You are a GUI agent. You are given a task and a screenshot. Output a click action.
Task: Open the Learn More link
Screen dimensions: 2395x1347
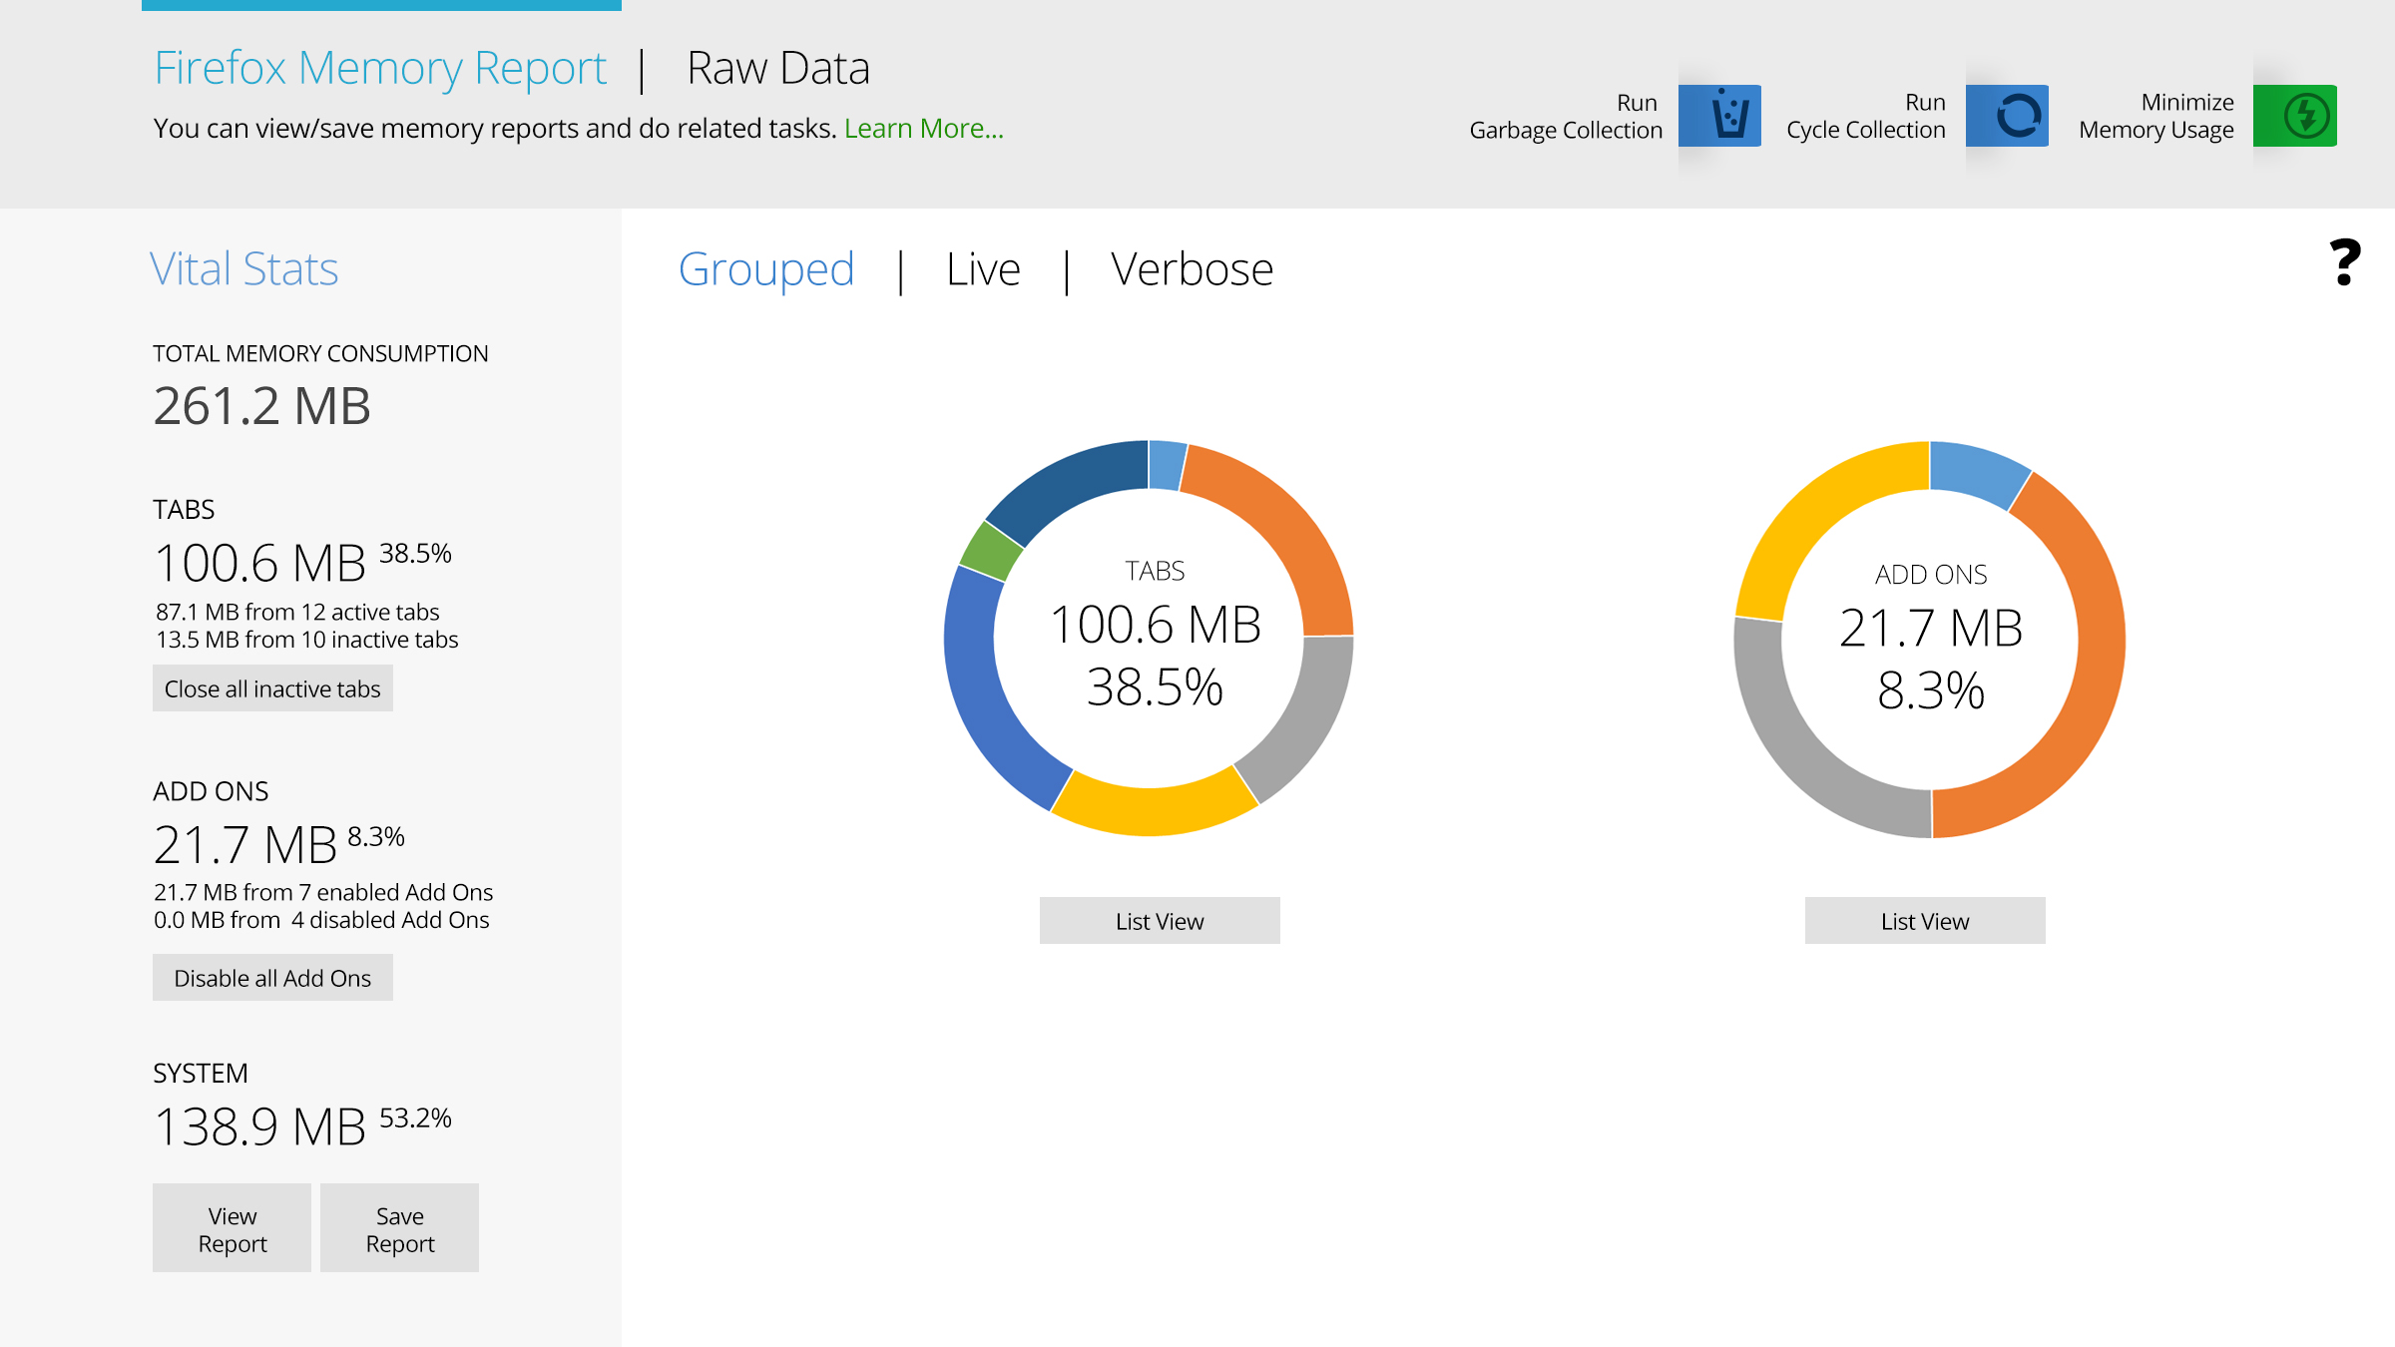coord(924,128)
